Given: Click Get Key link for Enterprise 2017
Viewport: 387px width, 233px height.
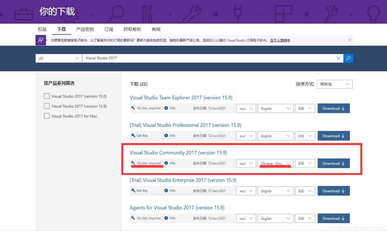Looking at the screenshot, I should (x=142, y=191).
